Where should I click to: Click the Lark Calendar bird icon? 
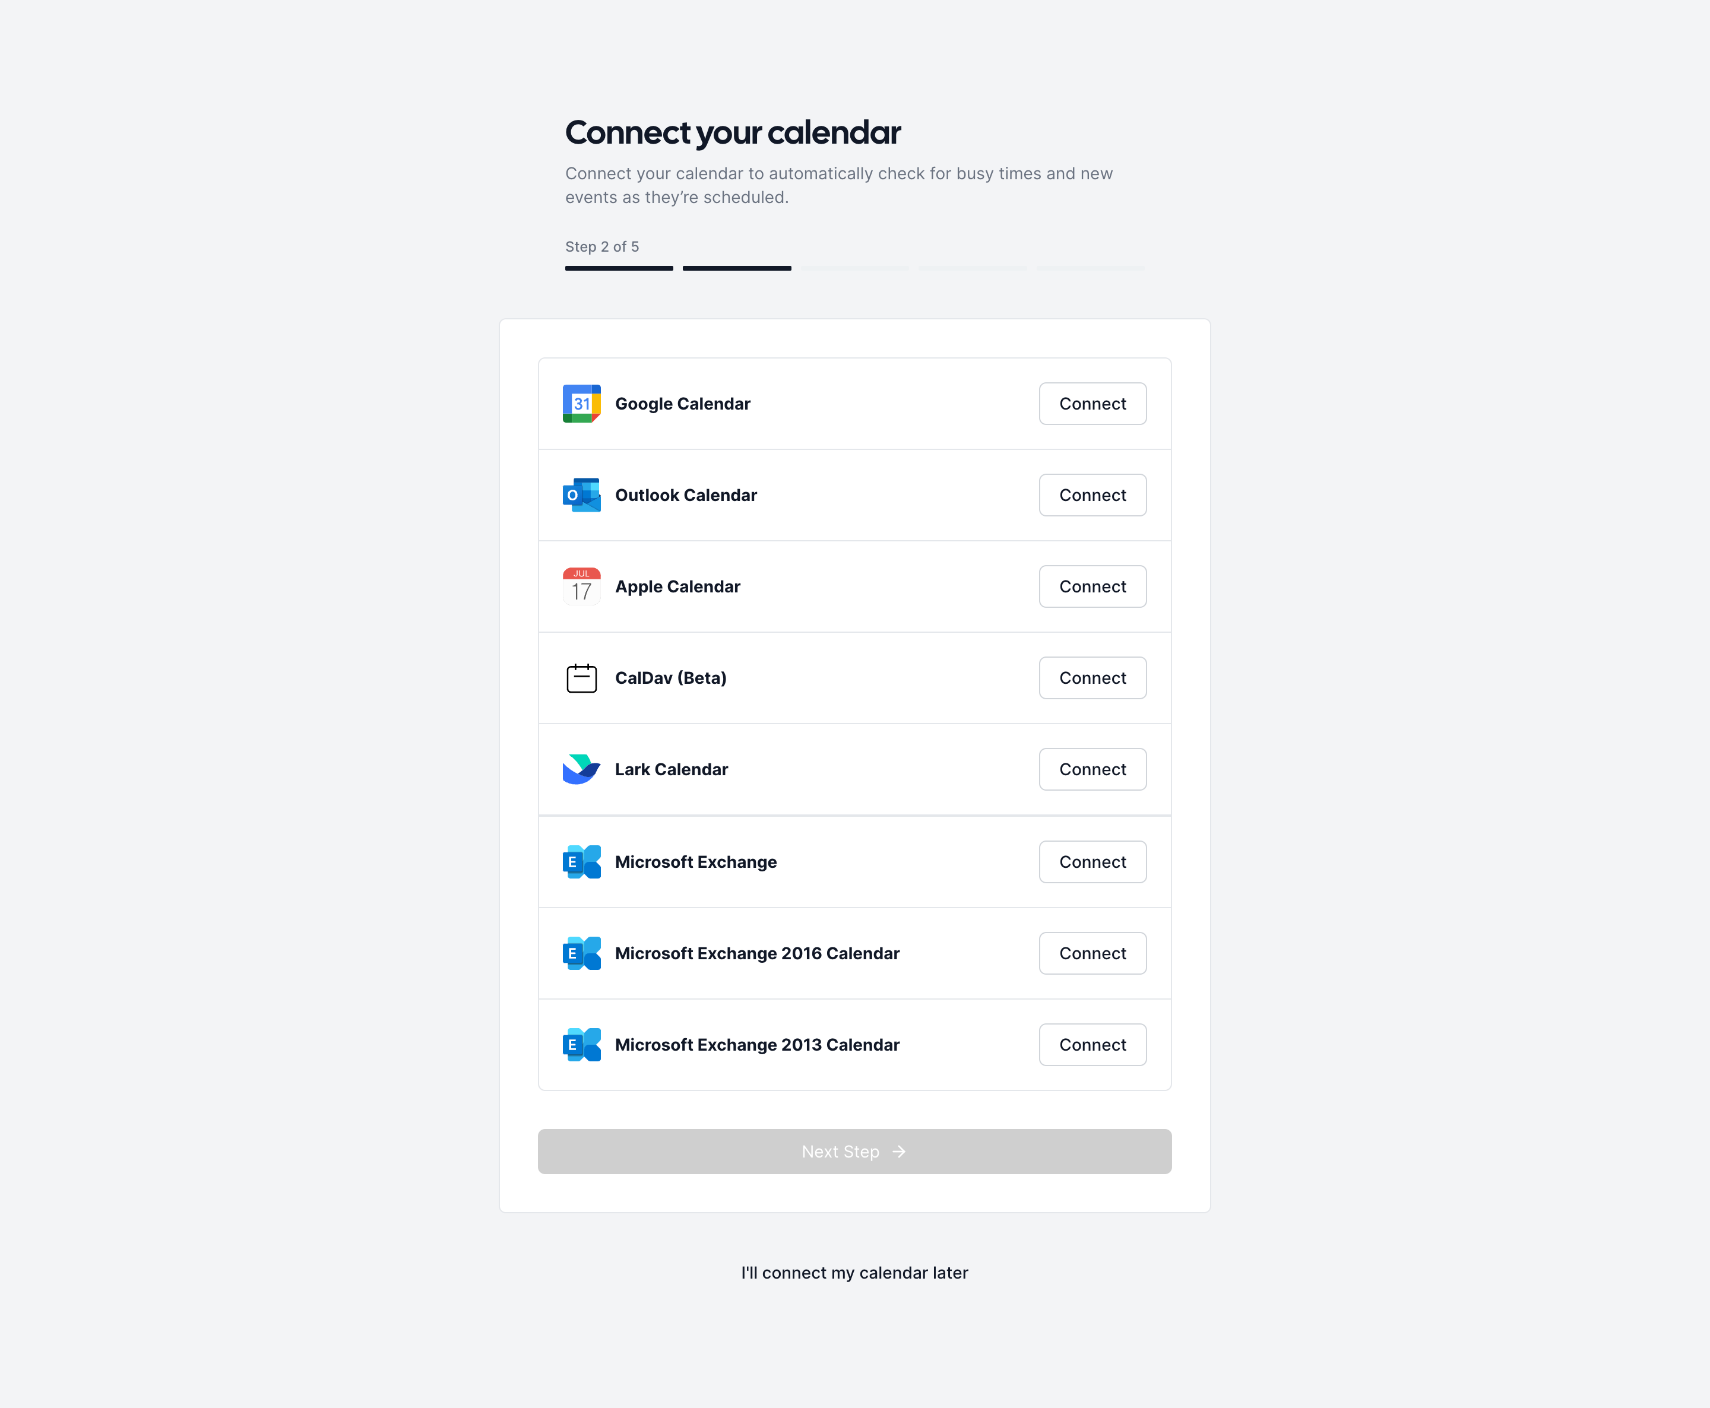click(x=582, y=769)
